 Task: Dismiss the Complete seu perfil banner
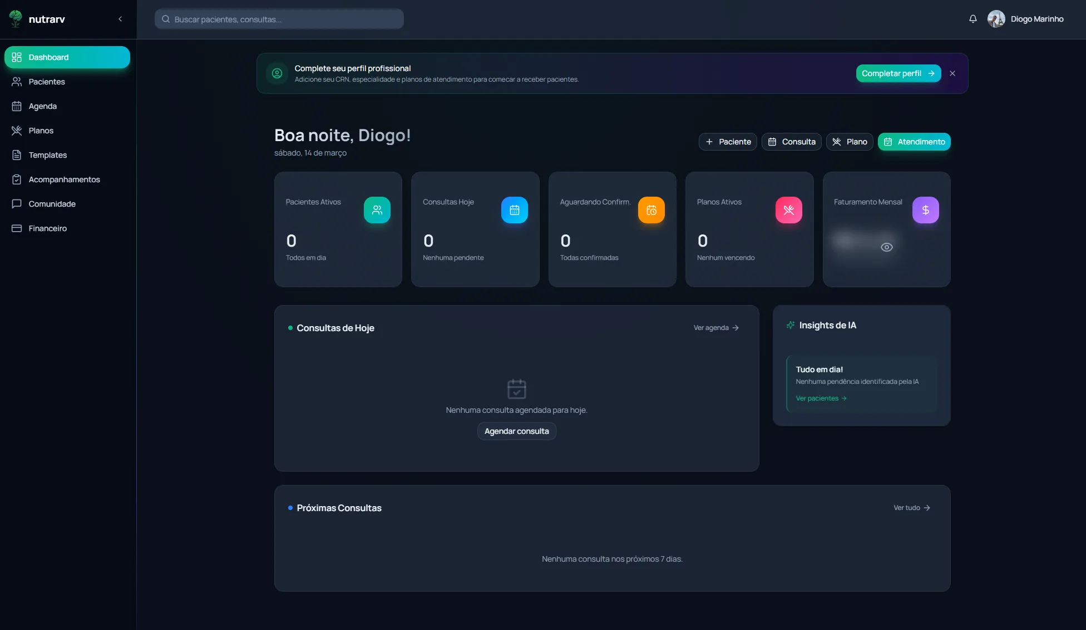click(952, 73)
